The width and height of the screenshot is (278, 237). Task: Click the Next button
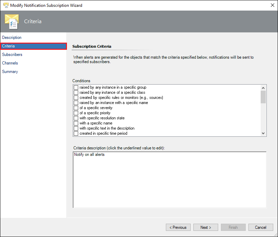(x=206, y=227)
